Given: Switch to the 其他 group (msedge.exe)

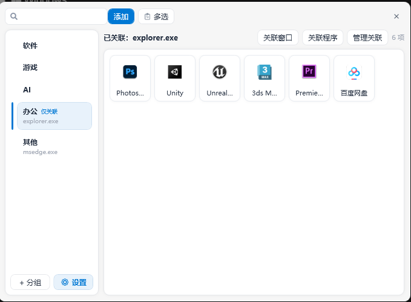Looking at the screenshot, I should 51,146.
